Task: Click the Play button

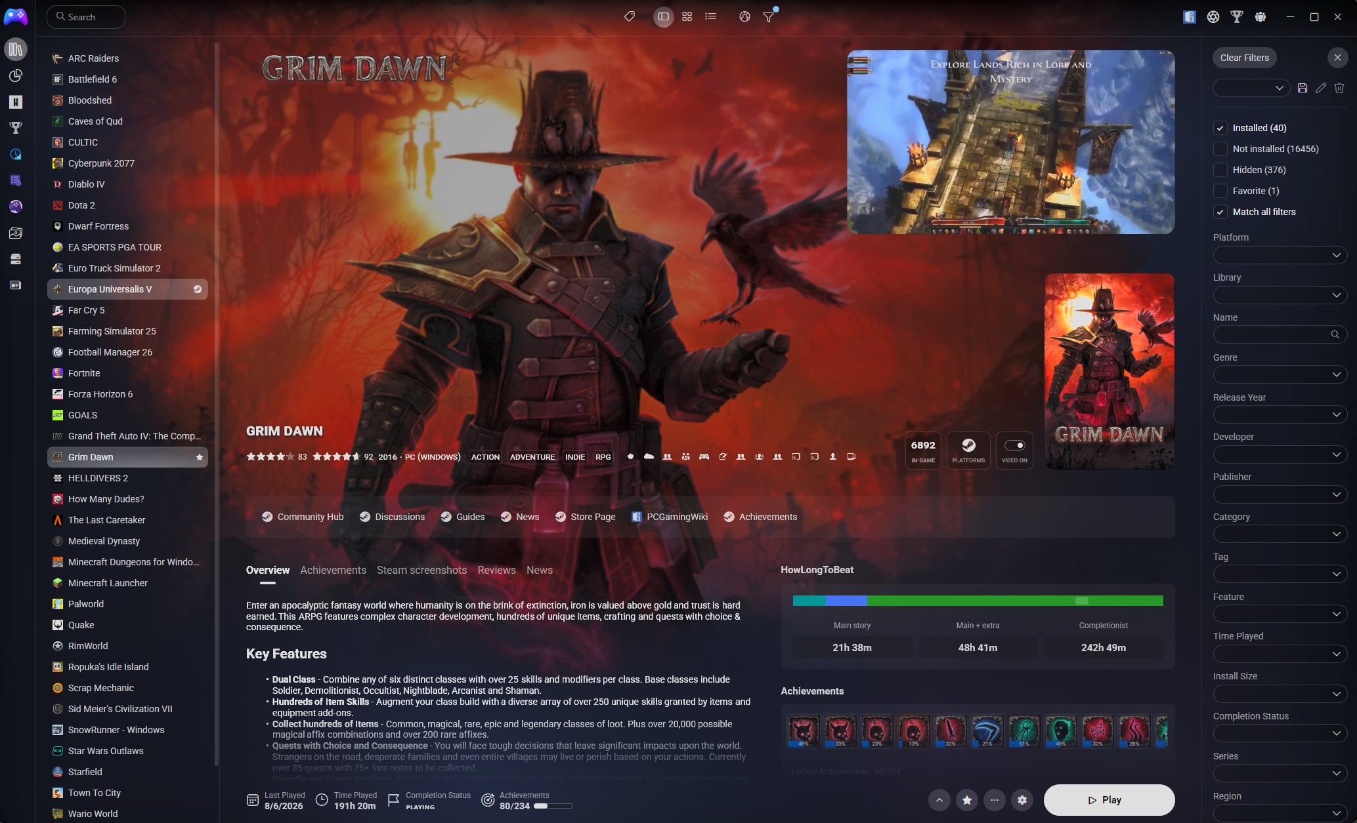Action: pyautogui.click(x=1109, y=800)
